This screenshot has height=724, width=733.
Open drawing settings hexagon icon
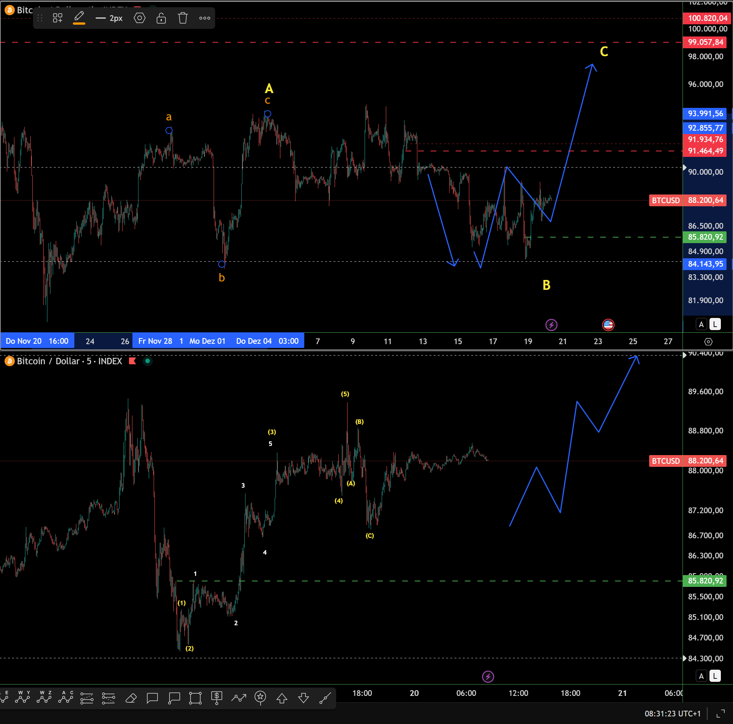point(140,18)
